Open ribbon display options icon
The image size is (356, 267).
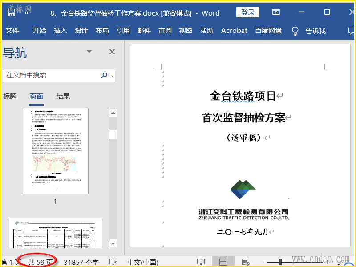[276, 12]
